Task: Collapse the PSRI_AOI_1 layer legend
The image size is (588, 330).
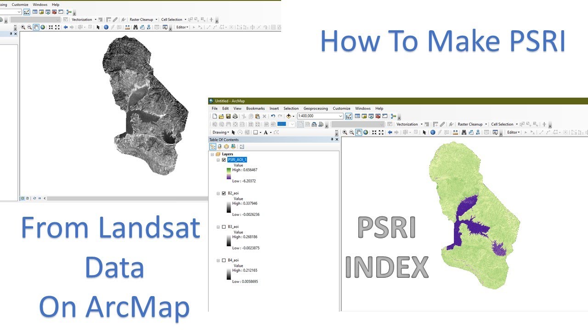Action: (218, 159)
